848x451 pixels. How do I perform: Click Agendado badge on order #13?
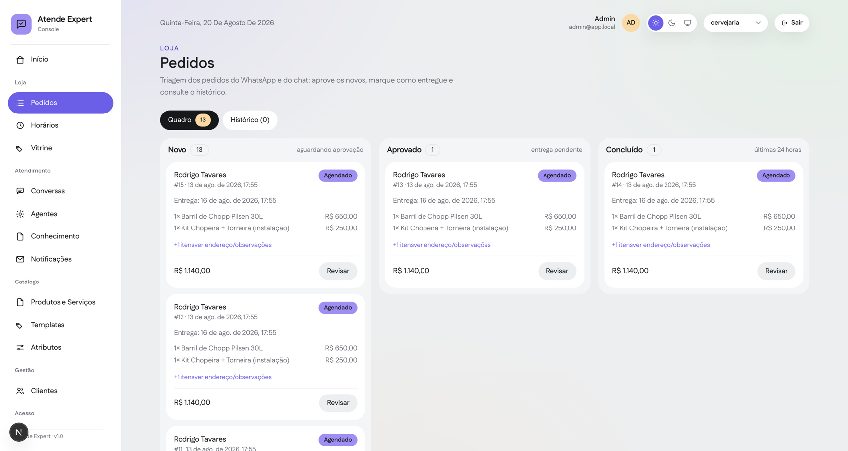(557, 175)
